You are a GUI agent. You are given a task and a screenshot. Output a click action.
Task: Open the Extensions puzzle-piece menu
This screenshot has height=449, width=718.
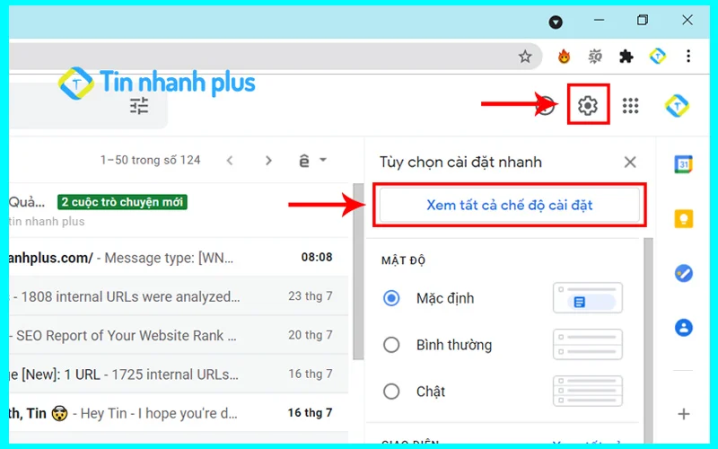[x=626, y=57]
